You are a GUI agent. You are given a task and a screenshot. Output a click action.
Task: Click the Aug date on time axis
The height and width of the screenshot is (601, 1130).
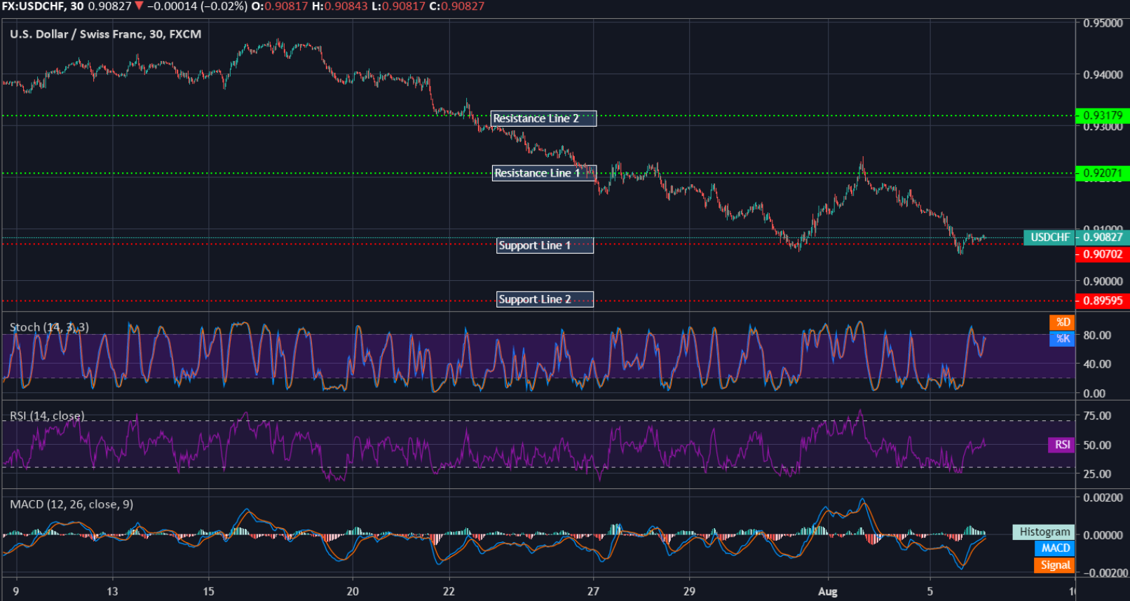[828, 591]
